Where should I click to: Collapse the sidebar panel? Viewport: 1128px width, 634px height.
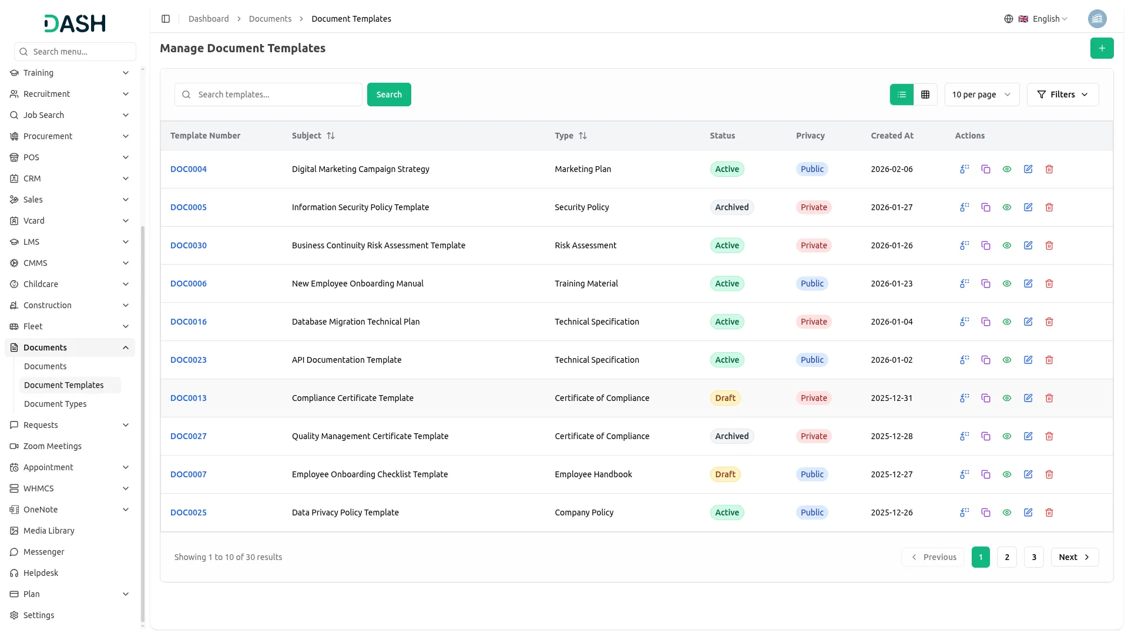tap(166, 18)
